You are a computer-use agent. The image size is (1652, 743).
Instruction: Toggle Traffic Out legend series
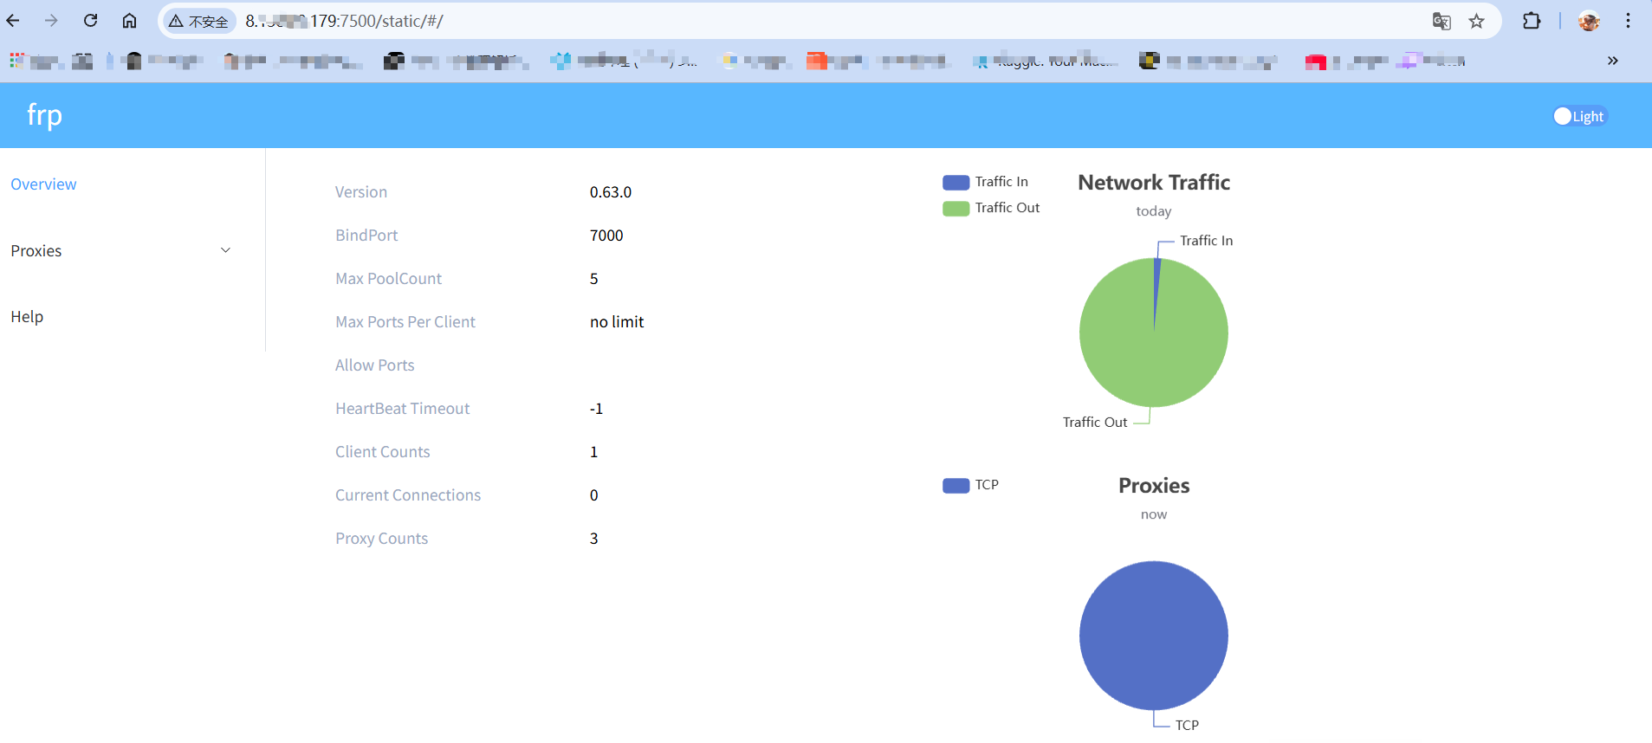[x=956, y=208]
